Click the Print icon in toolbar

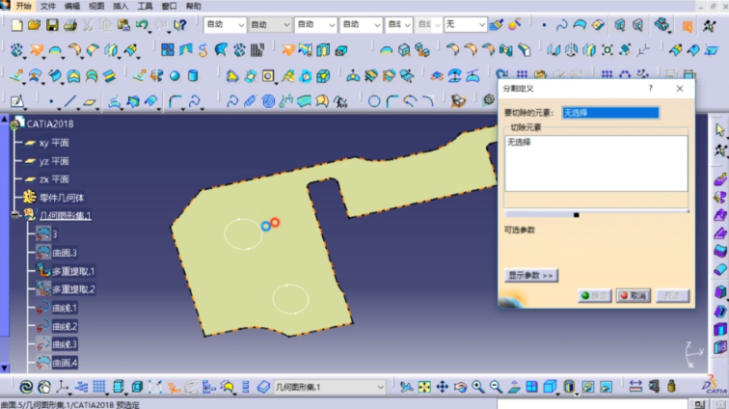click(69, 25)
